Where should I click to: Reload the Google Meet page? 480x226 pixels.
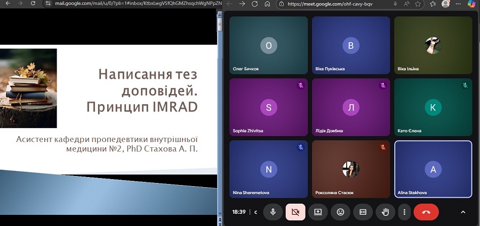[254, 4]
